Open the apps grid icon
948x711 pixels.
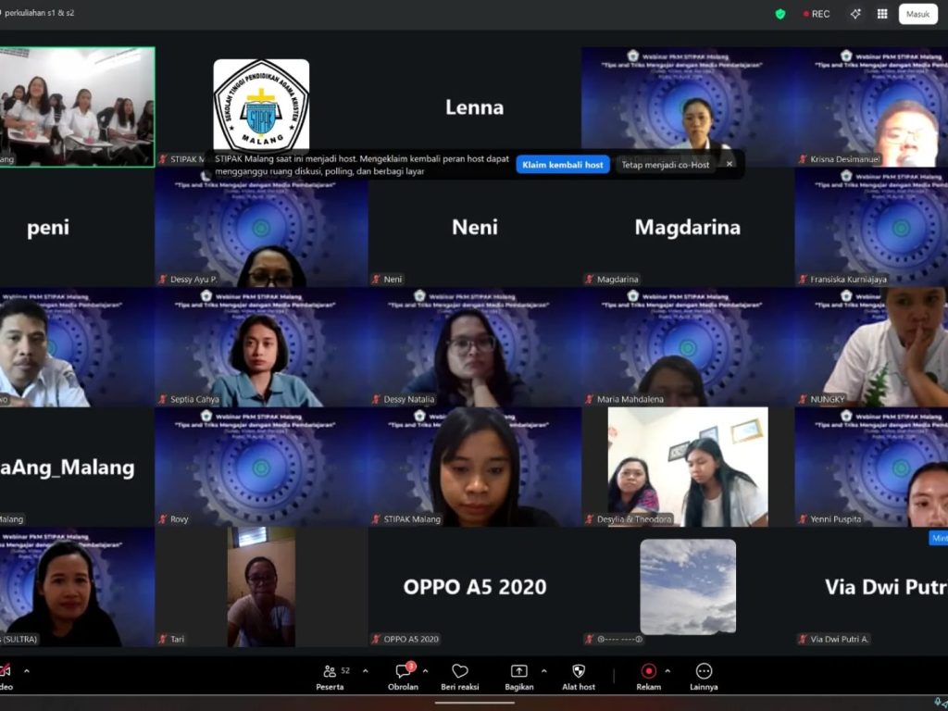click(882, 14)
